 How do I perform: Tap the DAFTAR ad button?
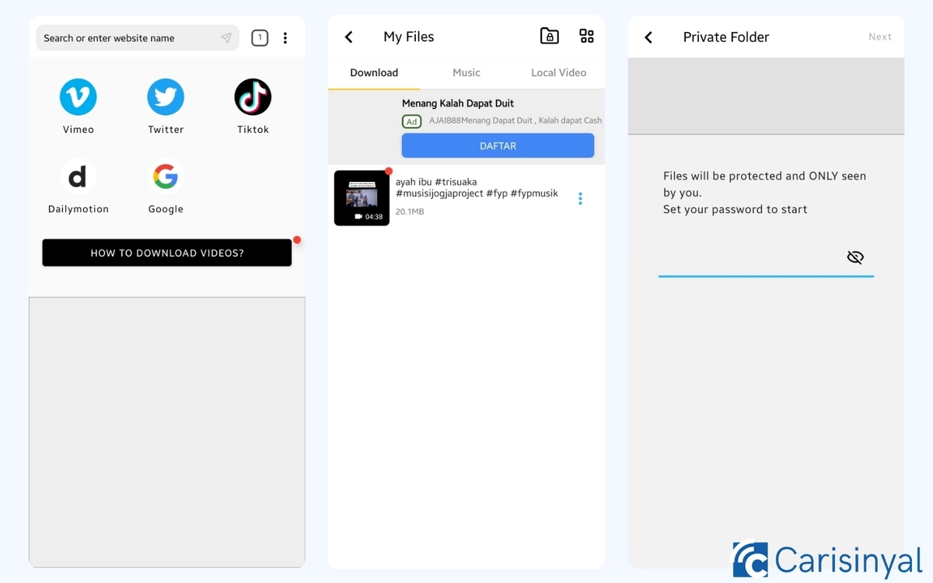tap(498, 145)
